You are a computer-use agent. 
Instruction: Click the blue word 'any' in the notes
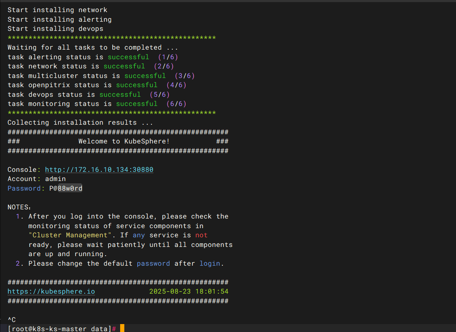pos(139,235)
